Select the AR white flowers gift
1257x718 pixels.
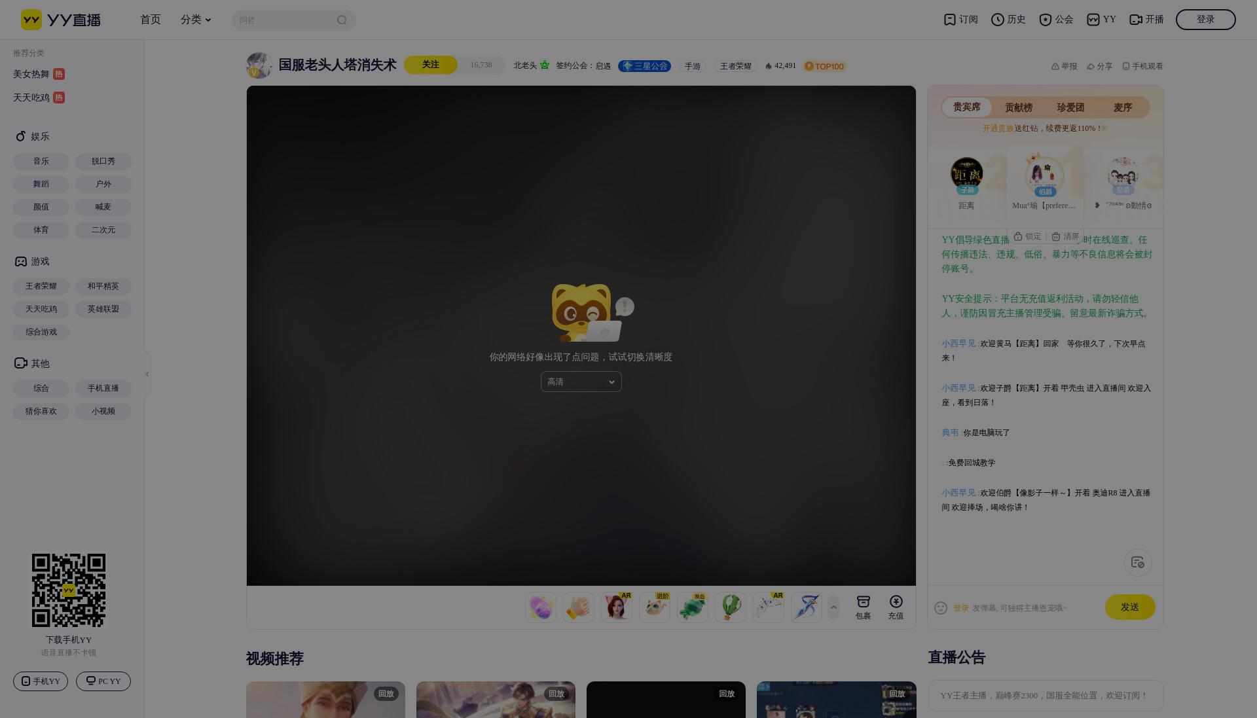(769, 607)
